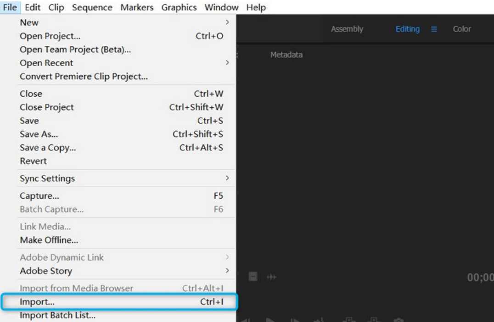This screenshot has width=494, height=322.
Task: Open the File menu
Action: tap(10, 7)
